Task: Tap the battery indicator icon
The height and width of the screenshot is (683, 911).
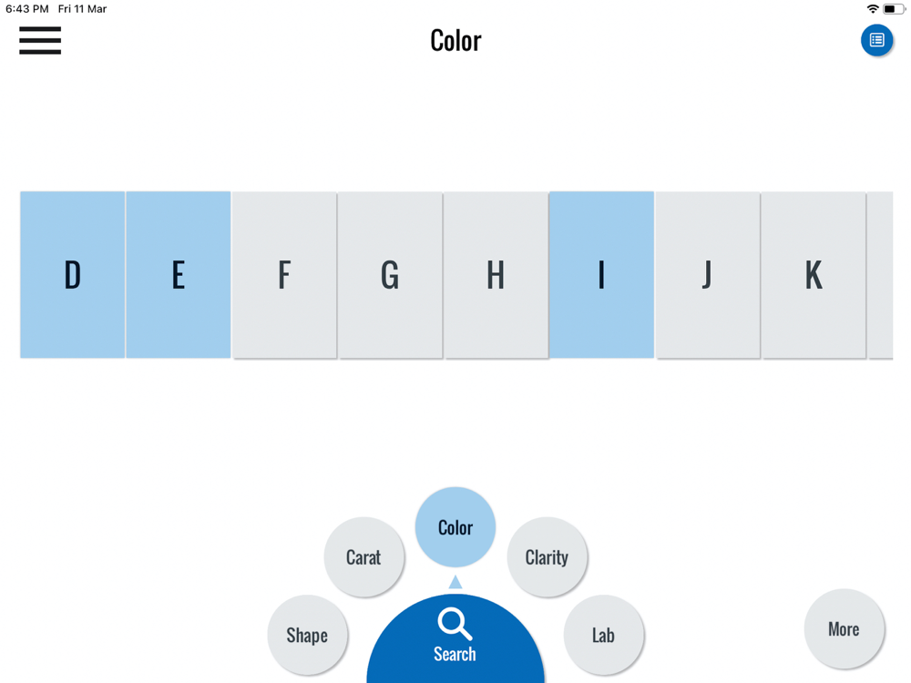Action: 894,9
